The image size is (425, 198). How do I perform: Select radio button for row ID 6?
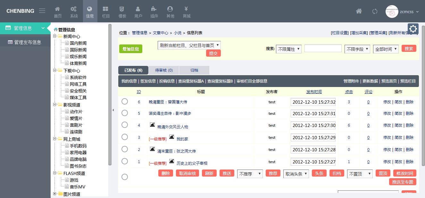click(125, 101)
